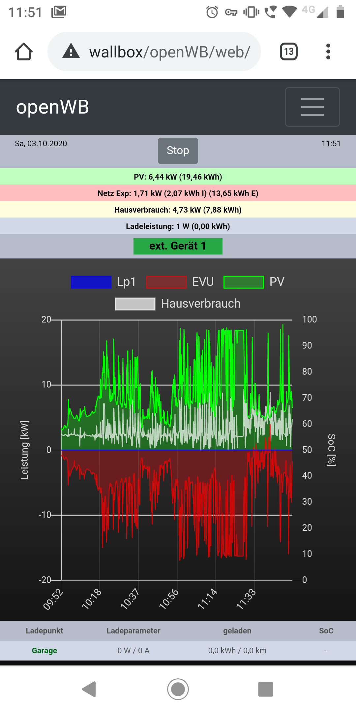The height and width of the screenshot is (713, 356).
Task: Click the openWB brand title
Action: pyautogui.click(x=53, y=107)
